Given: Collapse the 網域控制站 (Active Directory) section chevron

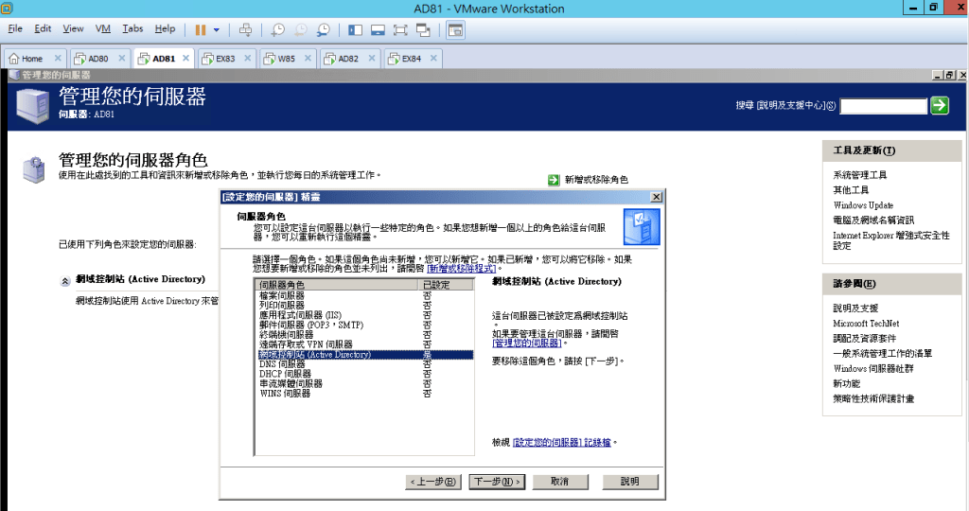Looking at the screenshot, I should click(65, 281).
